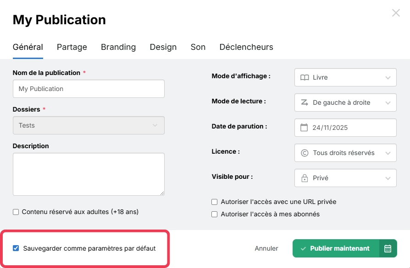Switch to the Général tab
Image resolution: width=410 pixels, height=268 pixels.
[28, 47]
